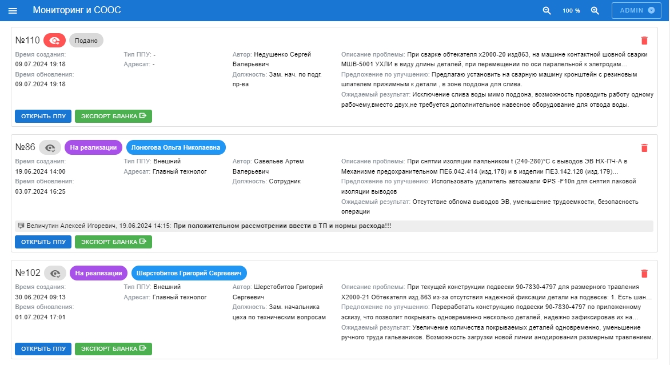
Task: Delete entry №102 with trash icon
Action: point(644,274)
